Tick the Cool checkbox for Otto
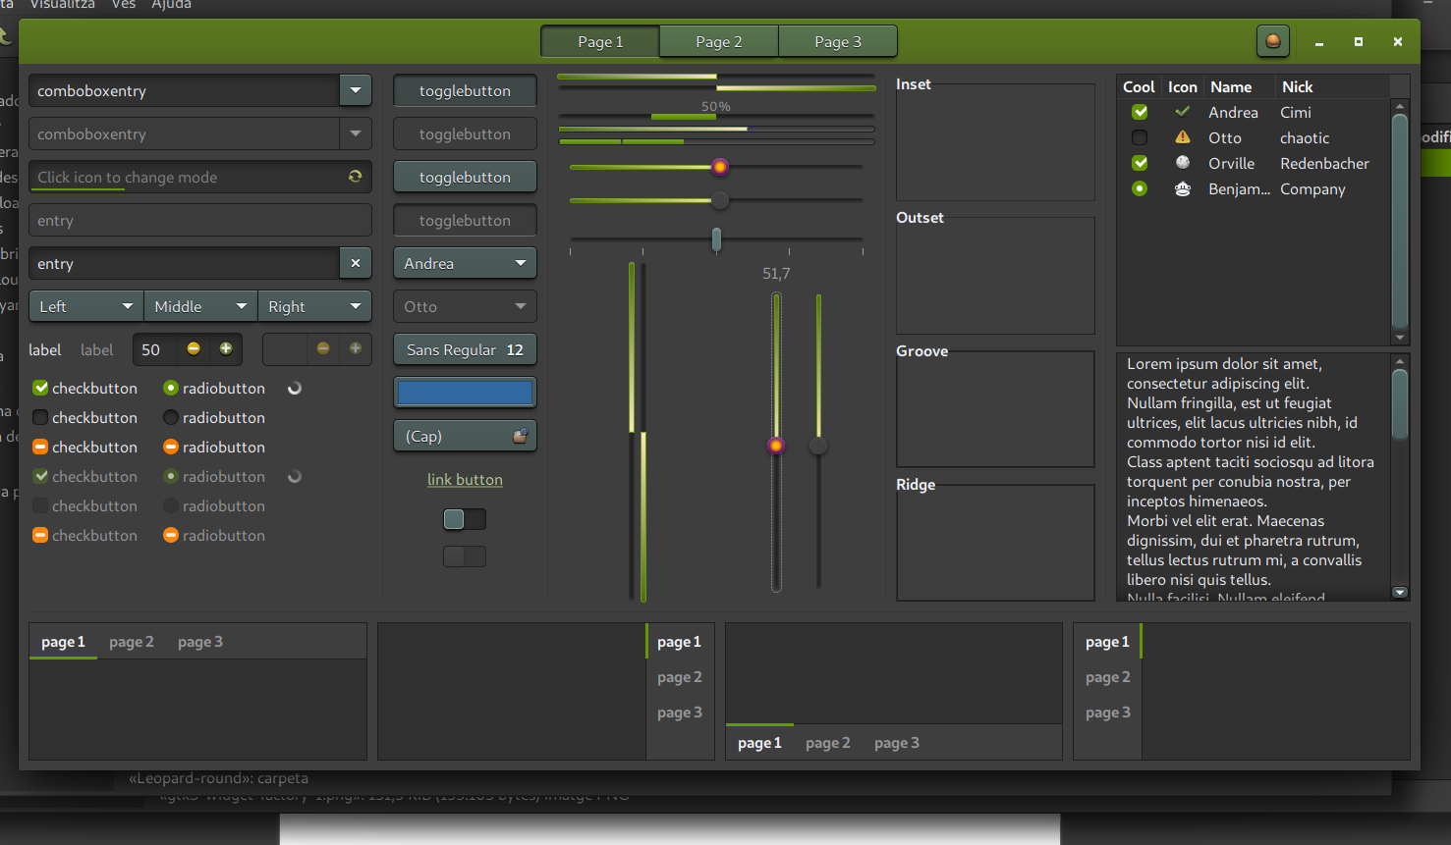 [x=1140, y=137]
